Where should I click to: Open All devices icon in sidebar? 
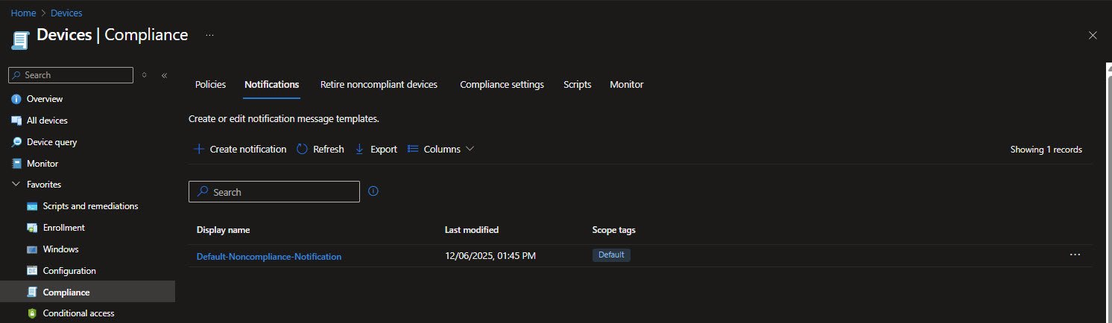(16, 121)
